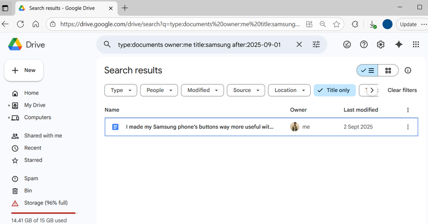This screenshot has width=428, height=224.
Task: Open Gemini sparkle icon
Action: 398,44
